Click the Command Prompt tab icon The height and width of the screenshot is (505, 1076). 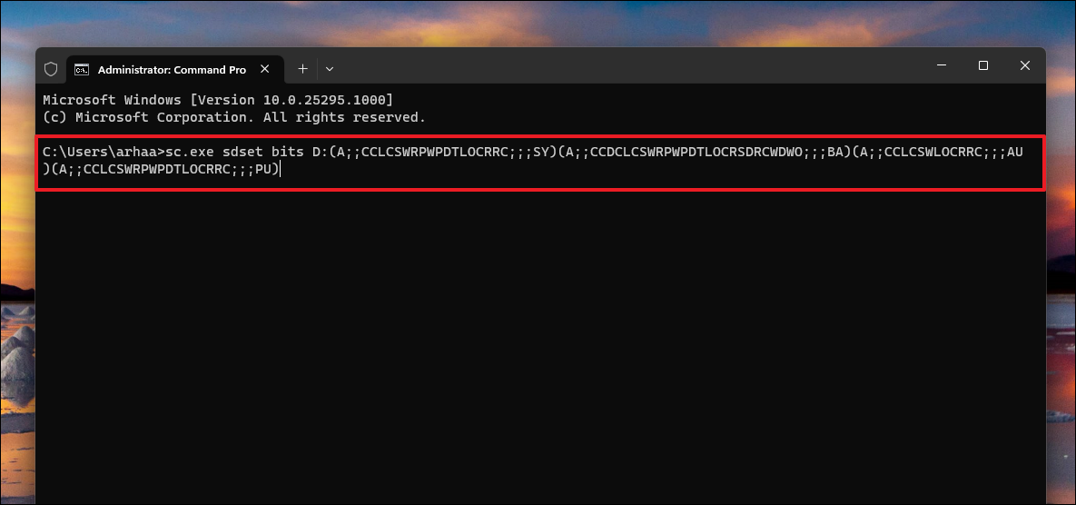[82, 69]
